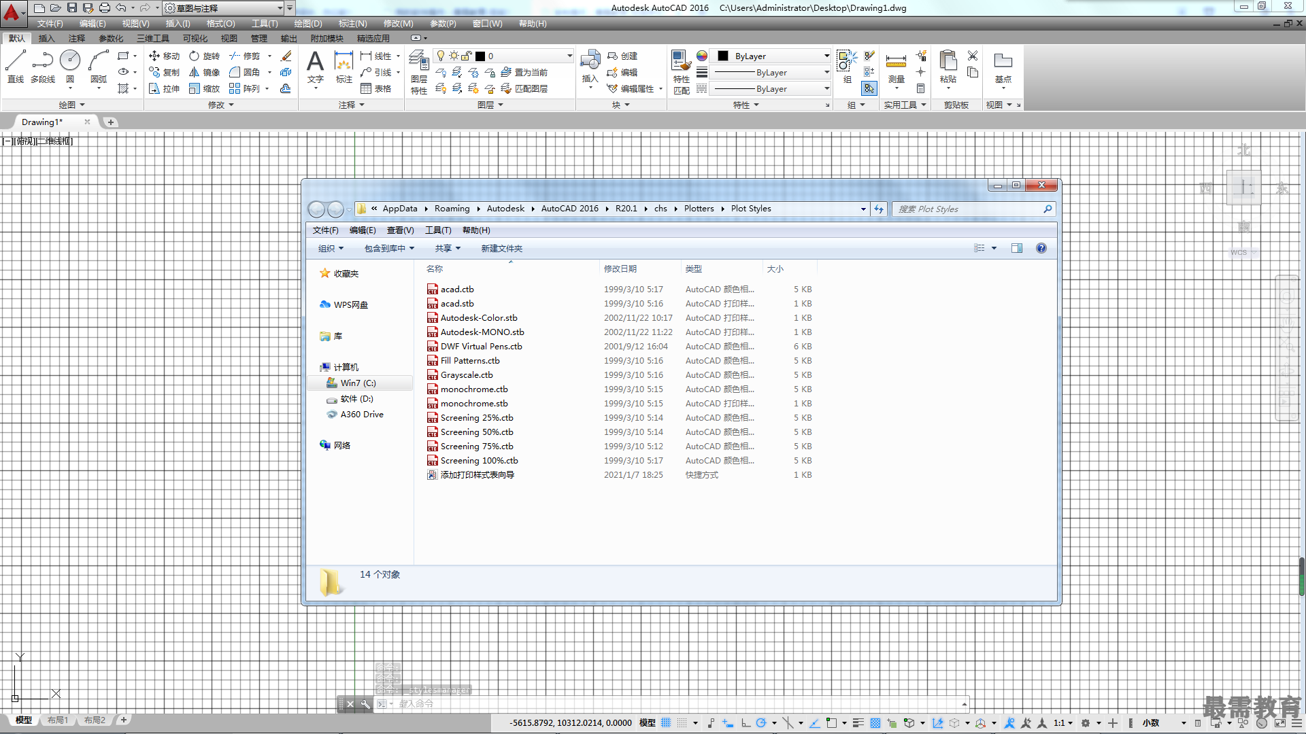Toggle polar tracking in status bar
The image size is (1306, 734).
pyautogui.click(x=761, y=722)
